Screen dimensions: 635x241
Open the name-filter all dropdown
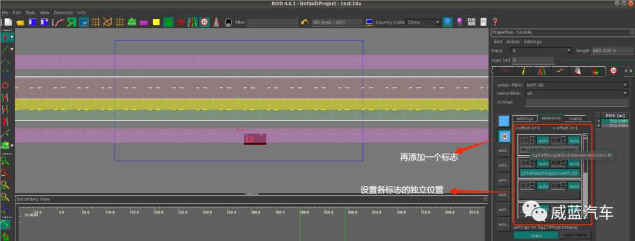click(576, 93)
